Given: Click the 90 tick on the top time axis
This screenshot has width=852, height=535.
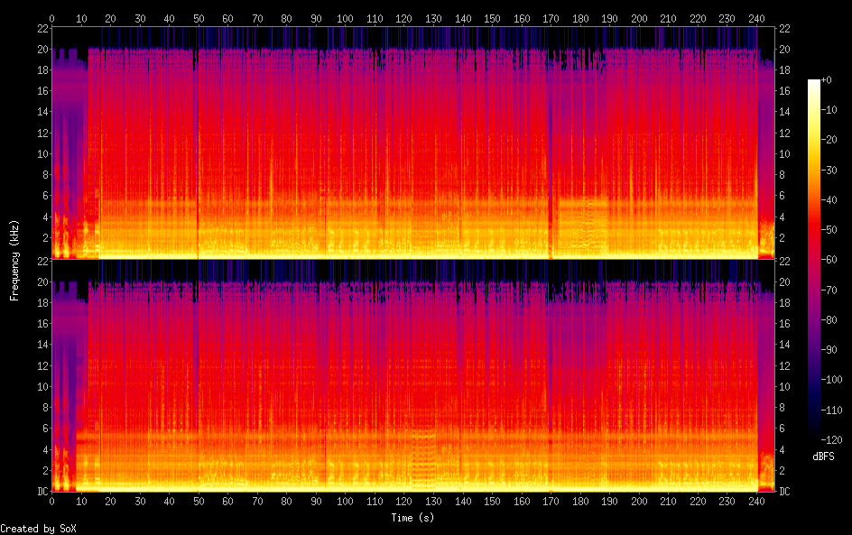Looking at the screenshot, I should click(316, 18).
